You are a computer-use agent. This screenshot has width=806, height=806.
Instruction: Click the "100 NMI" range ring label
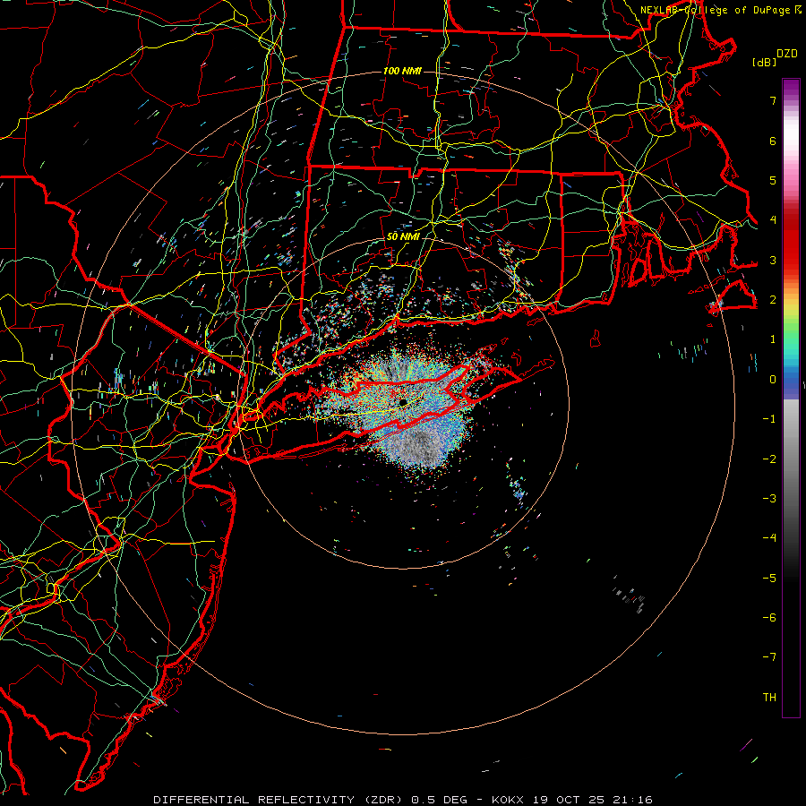(x=402, y=71)
